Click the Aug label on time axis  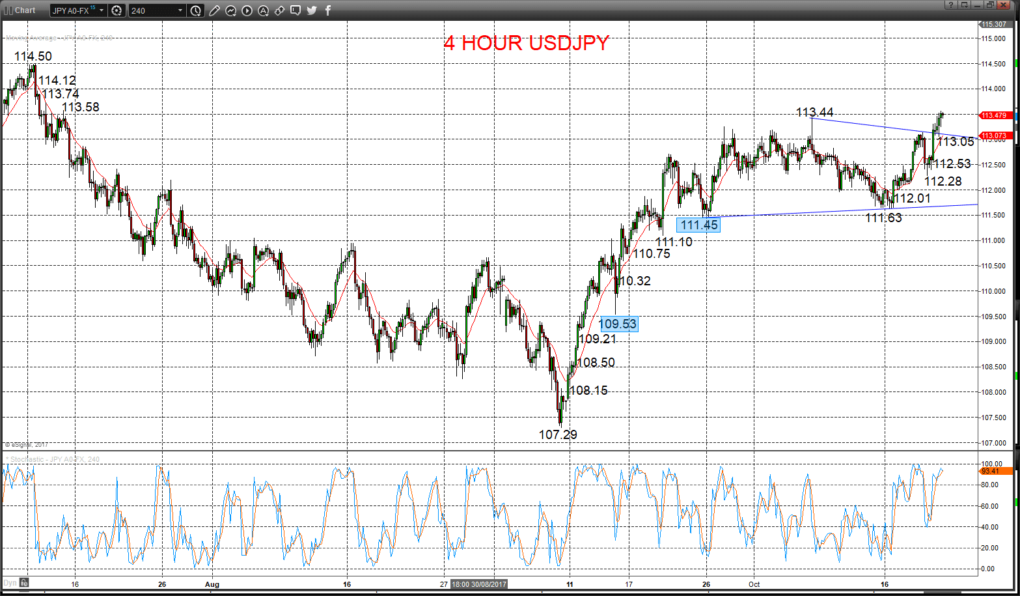click(x=212, y=584)
